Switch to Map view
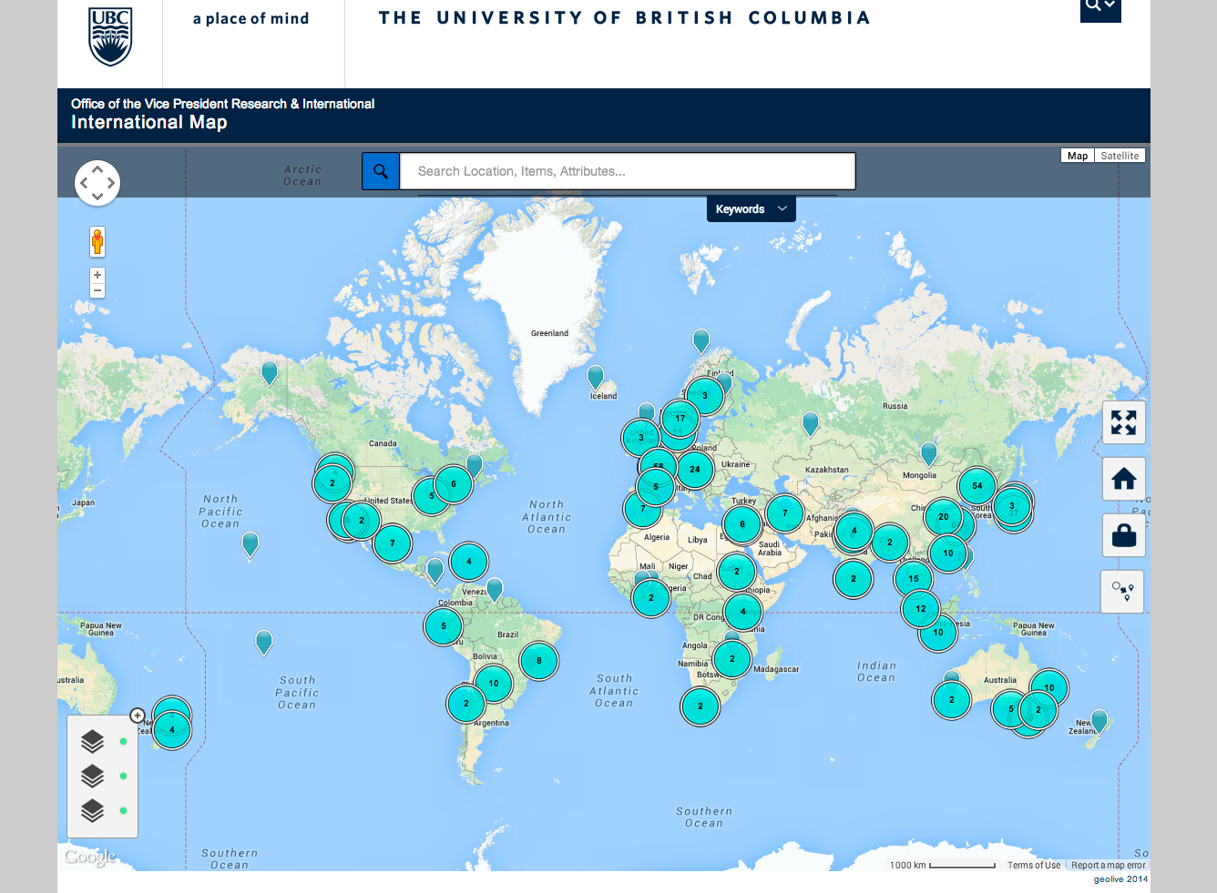 (x=1078, y=156)
